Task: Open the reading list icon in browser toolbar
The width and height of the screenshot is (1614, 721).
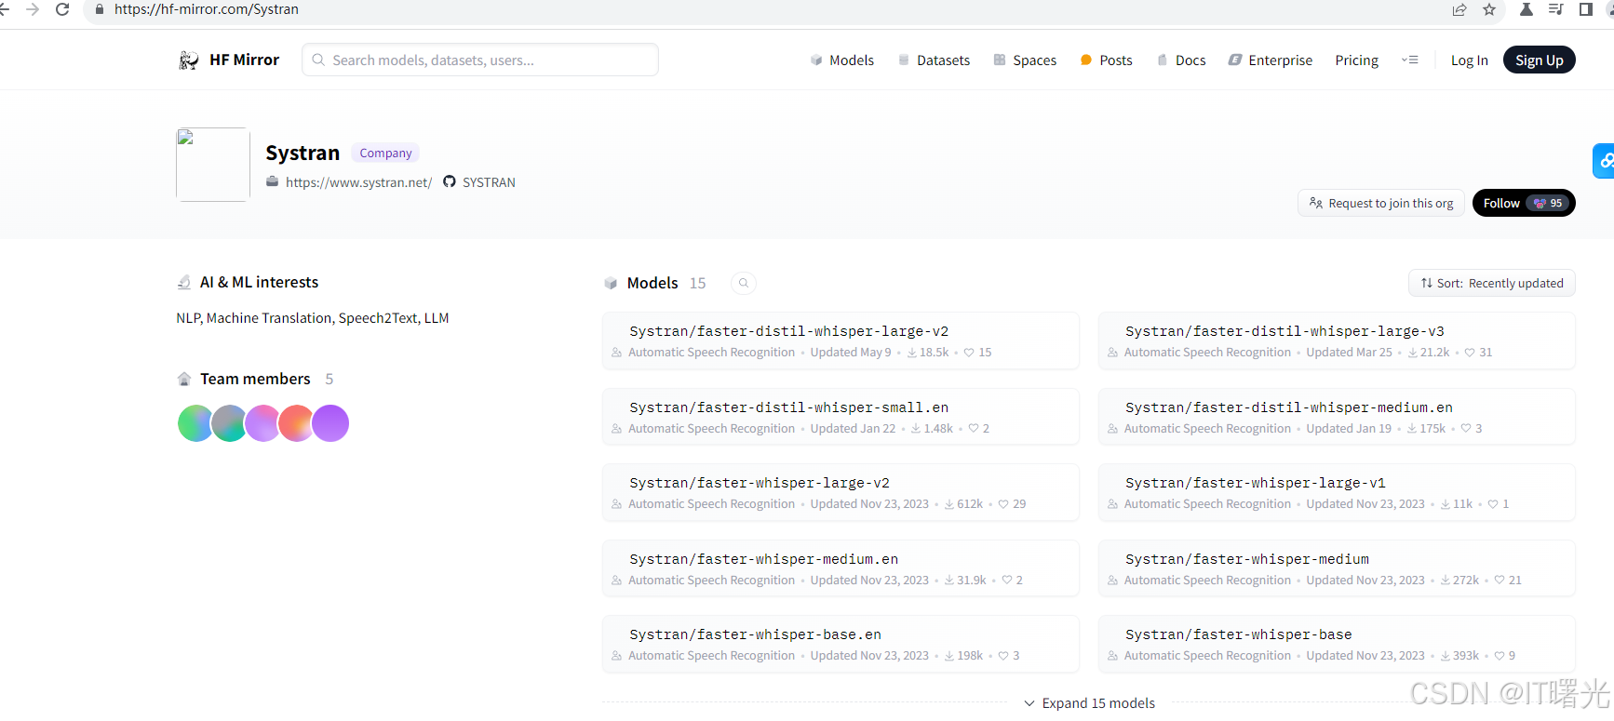Action: [1556, 9]
